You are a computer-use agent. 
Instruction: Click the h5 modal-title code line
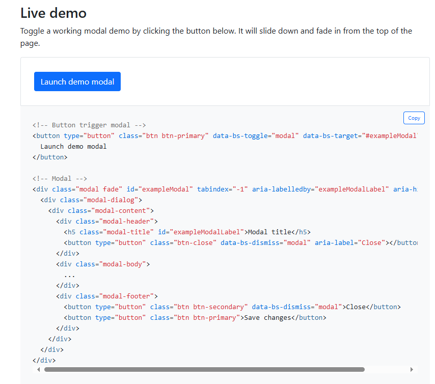click(x=187, y=232)
